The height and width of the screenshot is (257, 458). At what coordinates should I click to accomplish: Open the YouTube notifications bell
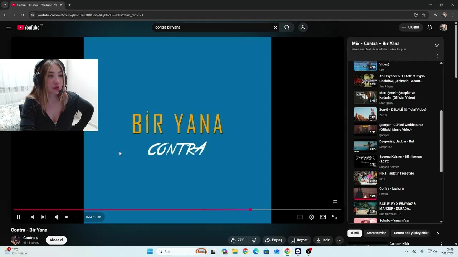(430, 27)
